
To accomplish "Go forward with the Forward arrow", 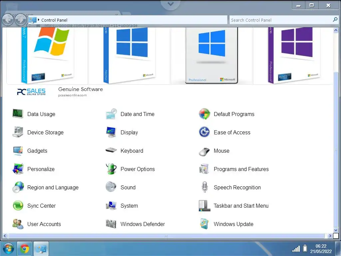I will pyautogui.click(x=20, y=20).
